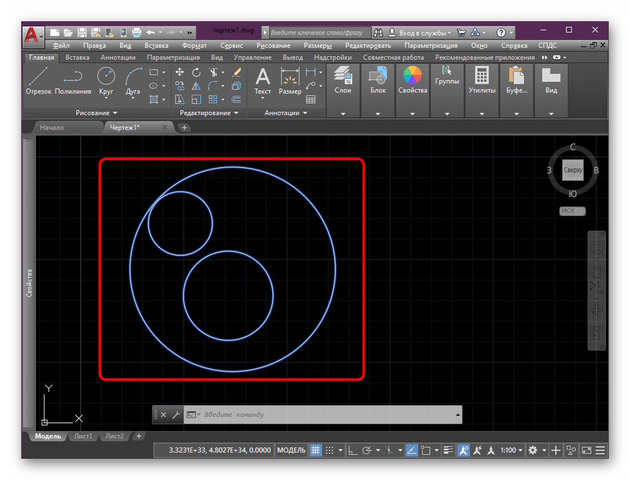Select the Отрезок line tool
630x480 pixels.
point(38,82)
